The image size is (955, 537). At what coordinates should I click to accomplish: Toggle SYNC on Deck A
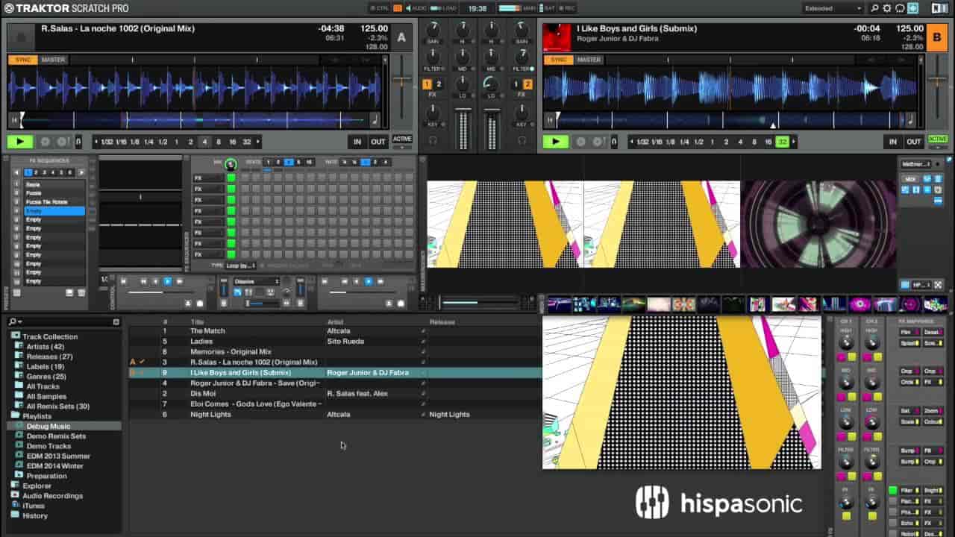(22, 60)
